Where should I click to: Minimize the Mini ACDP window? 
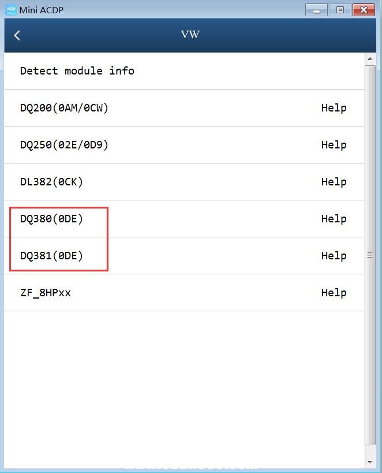click(x=316, y=10)
